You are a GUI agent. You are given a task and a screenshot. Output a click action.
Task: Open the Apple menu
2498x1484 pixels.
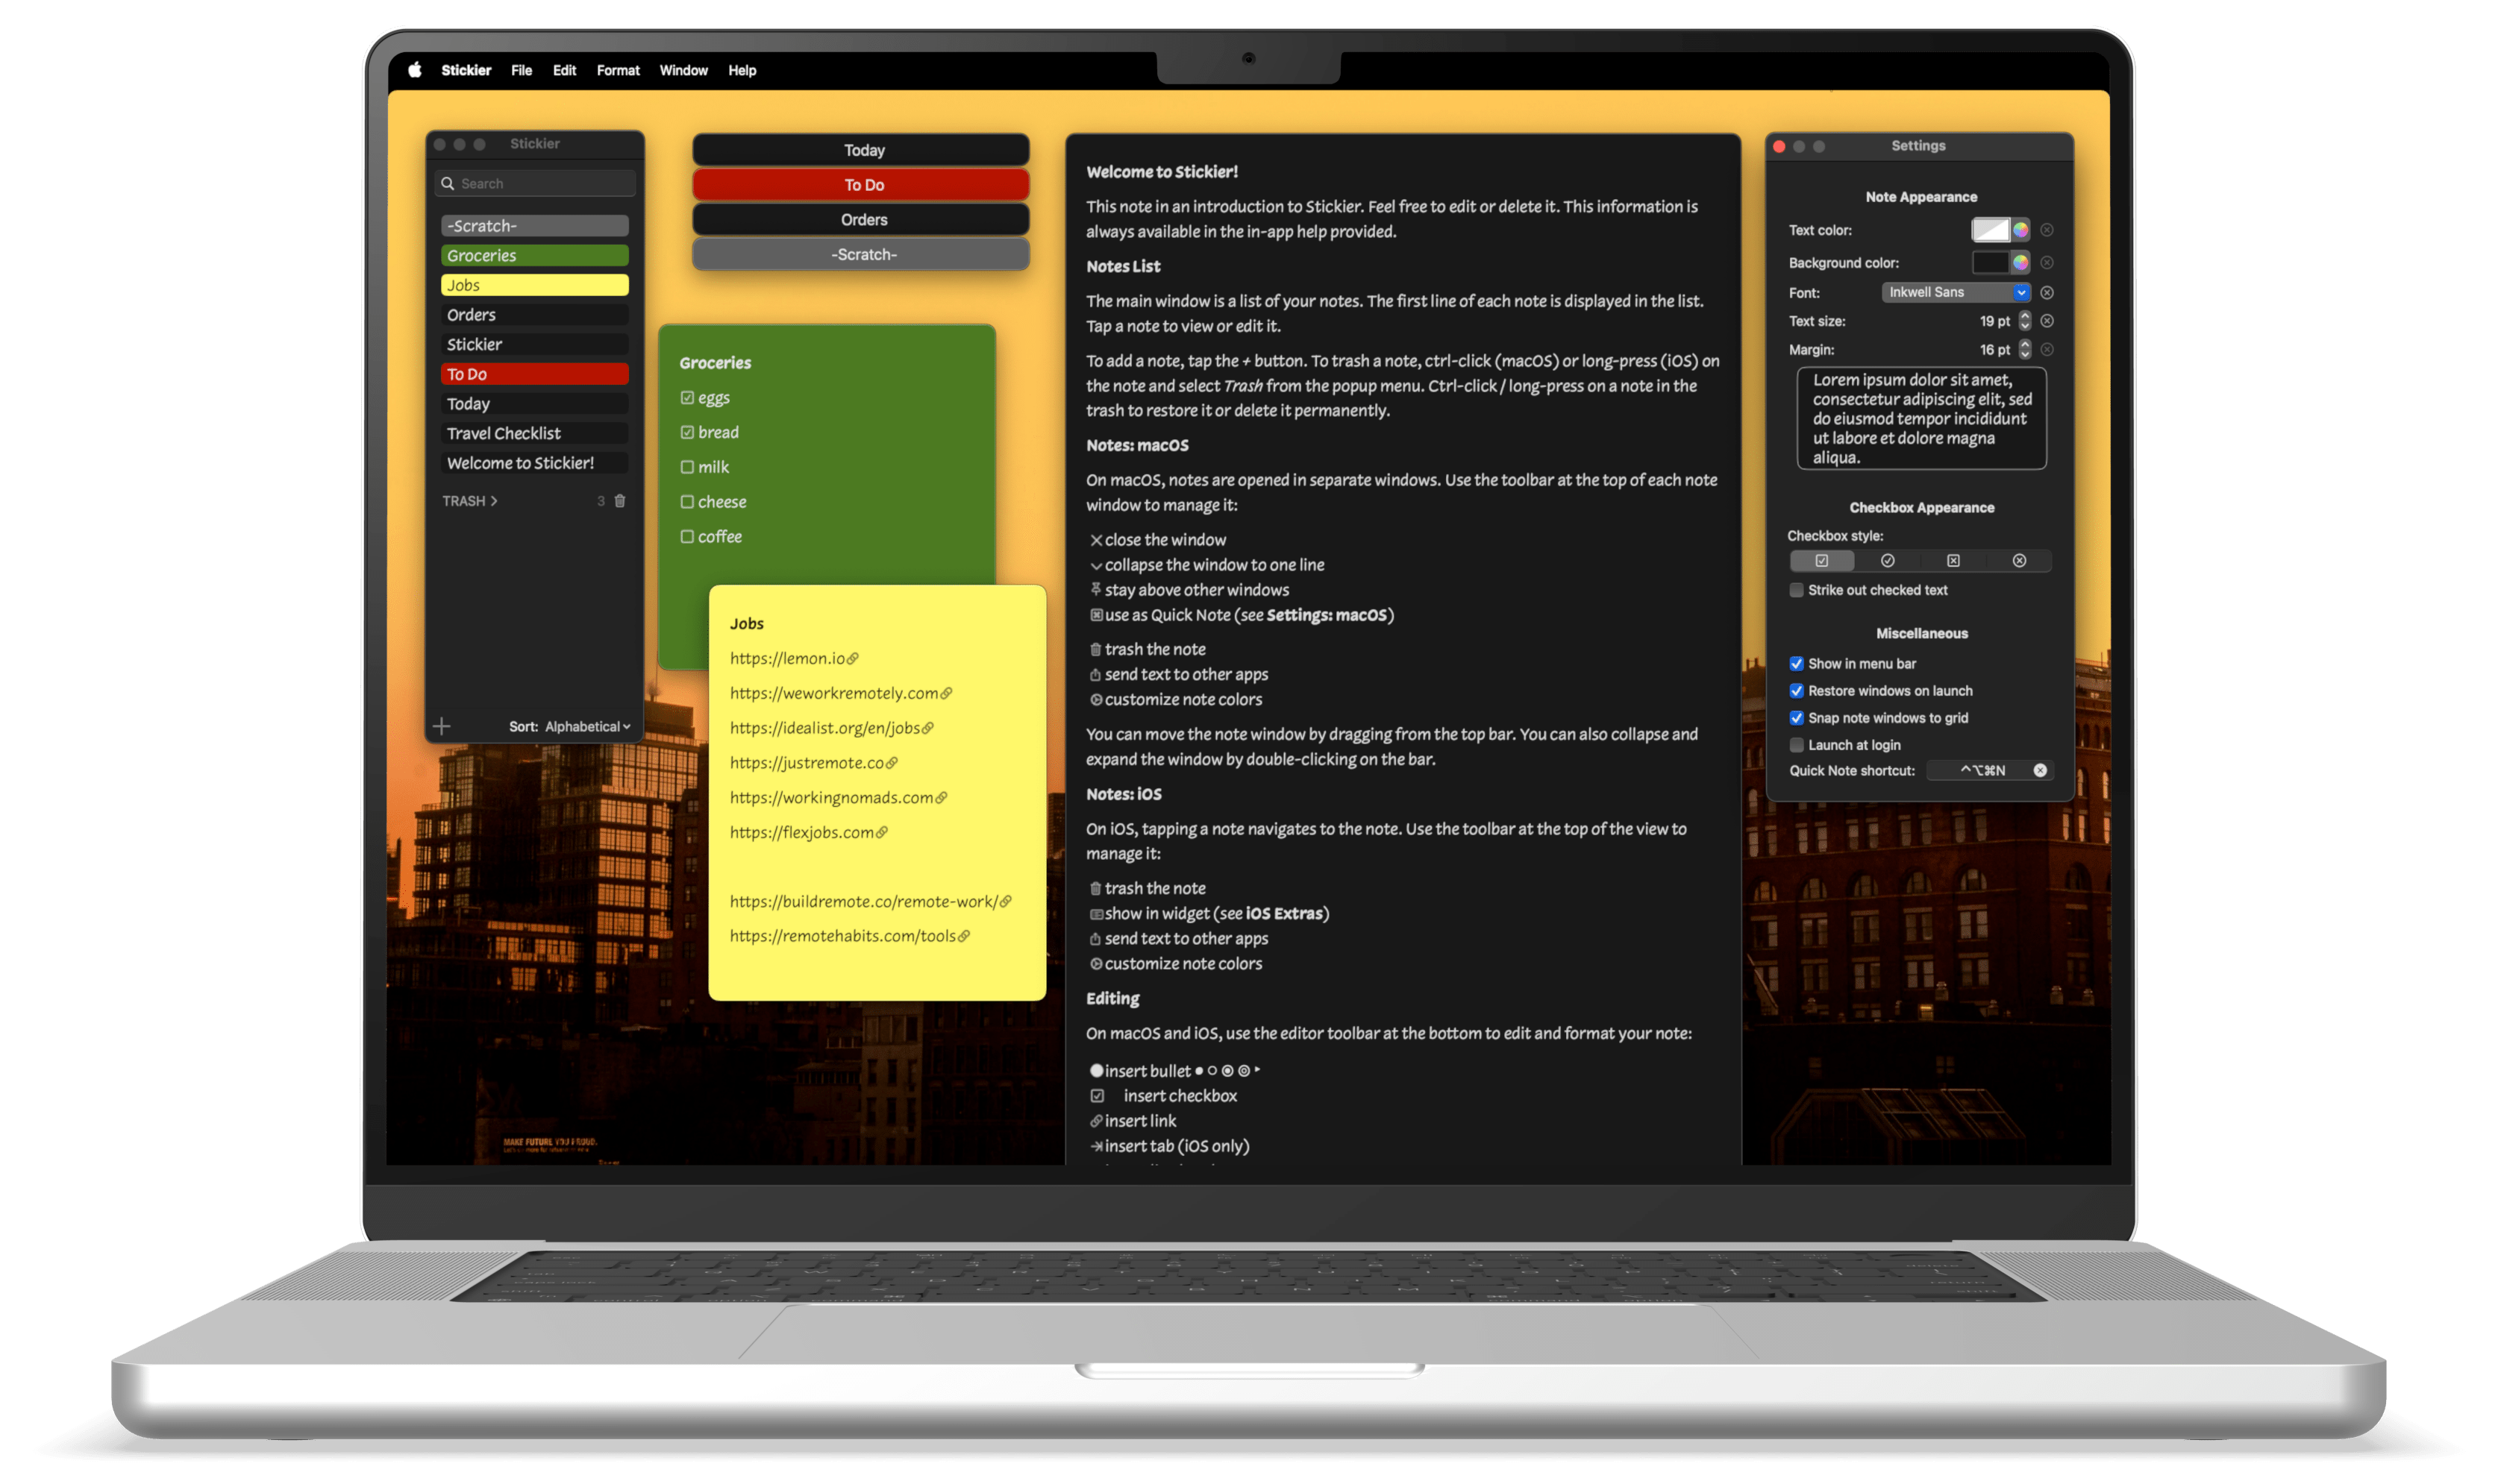415,70
